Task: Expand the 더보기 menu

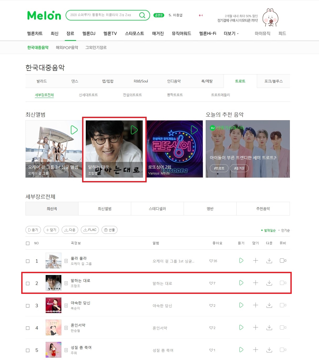Action: click(231, 34)
